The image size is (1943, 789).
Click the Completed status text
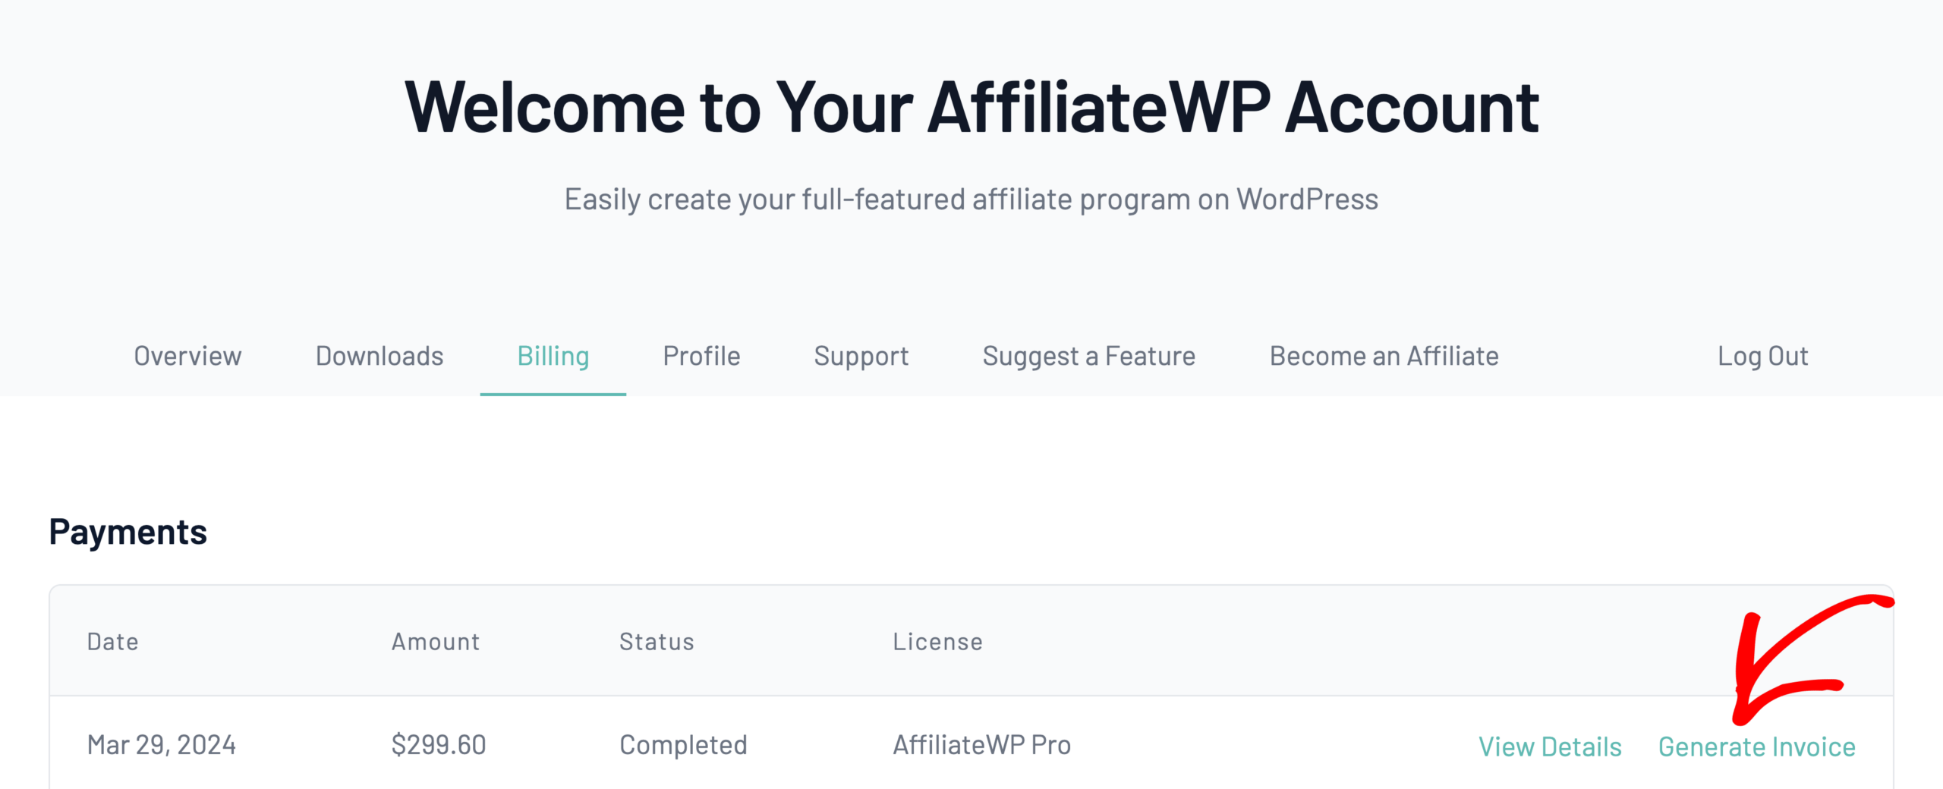(x=683, y=745)
